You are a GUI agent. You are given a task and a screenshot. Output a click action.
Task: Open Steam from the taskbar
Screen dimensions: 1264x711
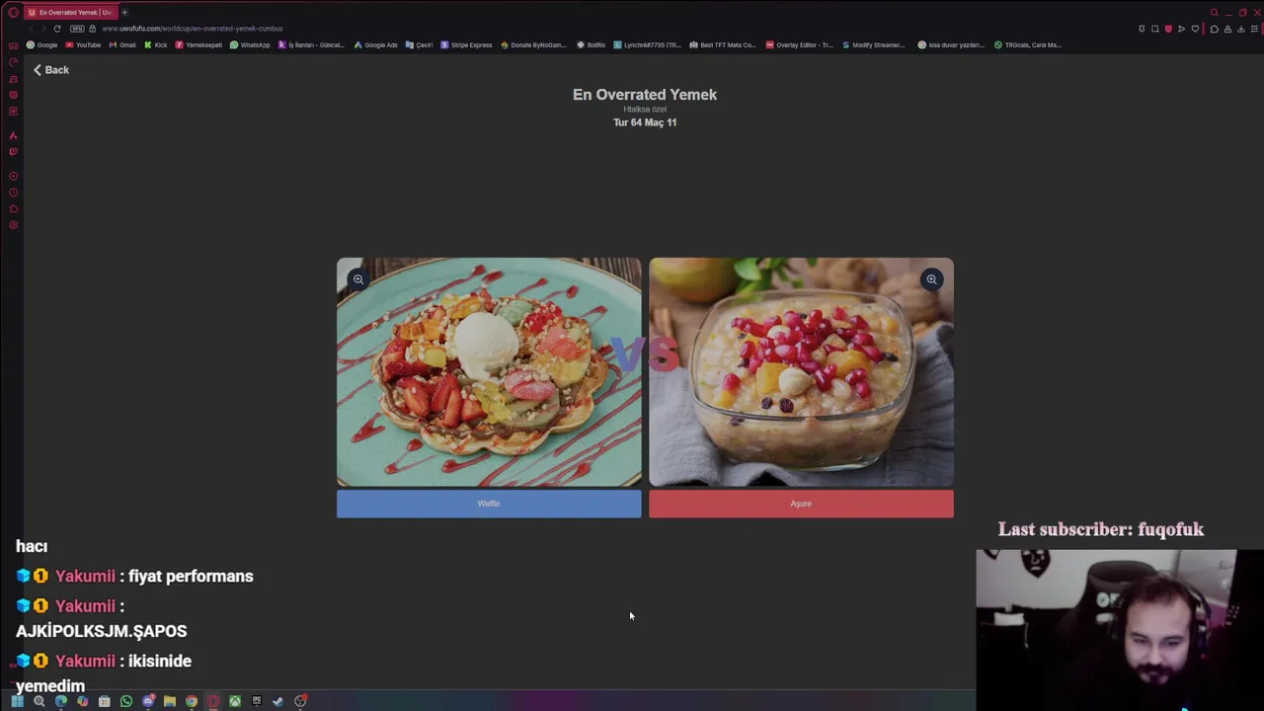[278, 701]
